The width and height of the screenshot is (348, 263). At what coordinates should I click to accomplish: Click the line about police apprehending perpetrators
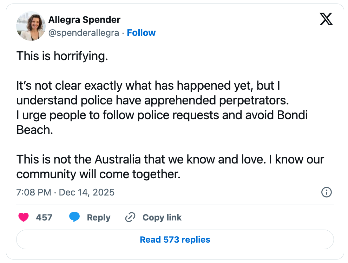click(152, 100)
